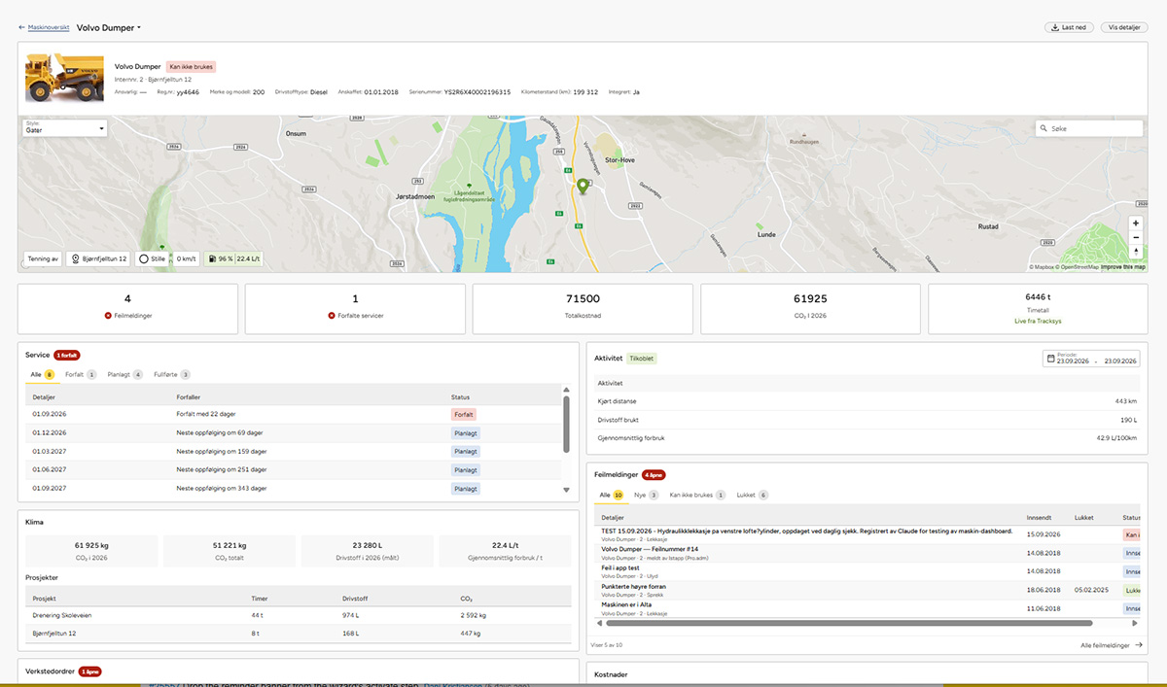This screenshot has height=687, width=1167.
Task: Open the OpenStreetMap attribution link
Action: point(1079,266)
